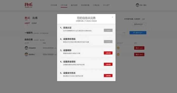Switch to the 购买 tab

pos(27,18)
